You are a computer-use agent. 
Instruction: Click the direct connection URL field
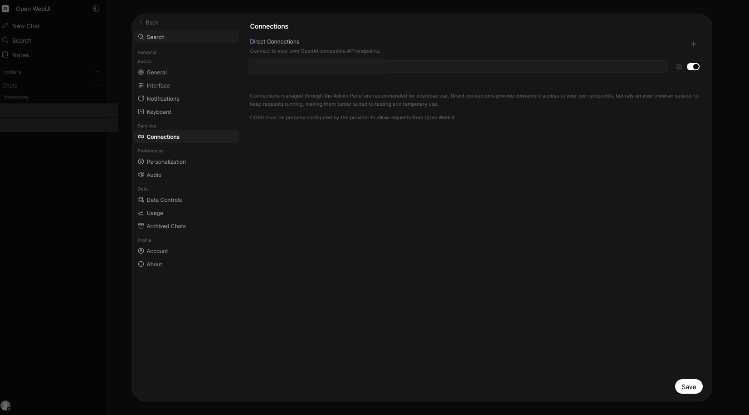tap(458, 67)
